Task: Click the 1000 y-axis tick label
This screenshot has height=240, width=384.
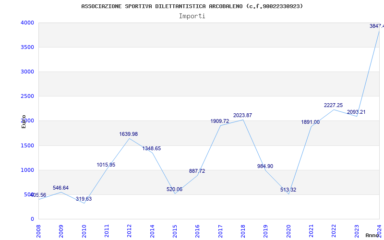Action: [x=26, y=170]
